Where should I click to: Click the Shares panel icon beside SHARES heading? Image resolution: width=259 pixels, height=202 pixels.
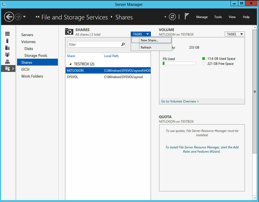pos(69,31)
